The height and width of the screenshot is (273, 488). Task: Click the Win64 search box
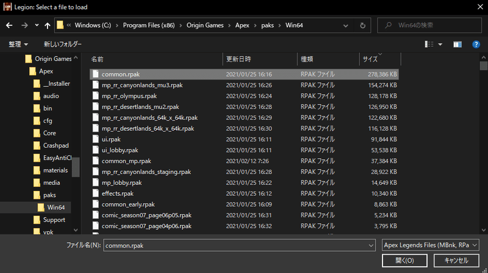coord(429,26)
